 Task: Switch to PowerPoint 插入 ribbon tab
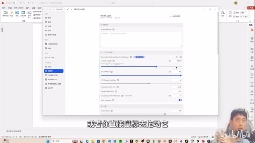[27, 8]
